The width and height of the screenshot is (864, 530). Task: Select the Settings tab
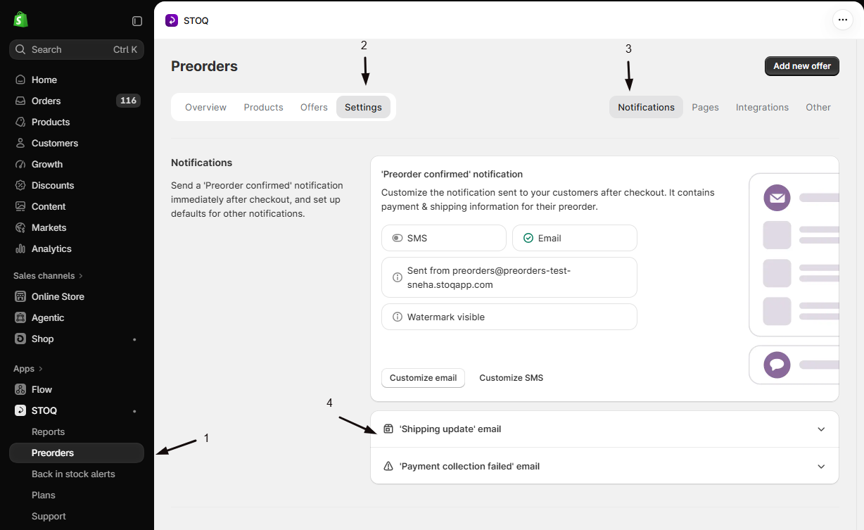363,107
